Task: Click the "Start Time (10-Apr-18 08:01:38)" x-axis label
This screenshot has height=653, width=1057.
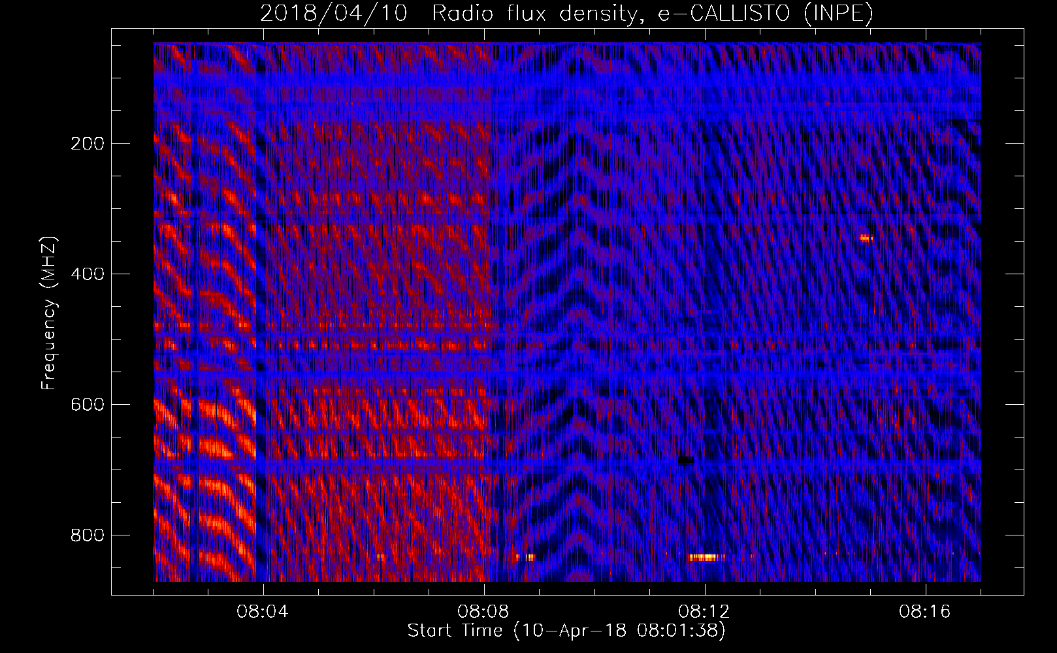Action: tap(566, 631)
